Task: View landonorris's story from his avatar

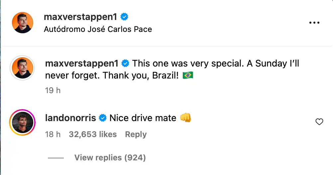Action: (22, 122)
